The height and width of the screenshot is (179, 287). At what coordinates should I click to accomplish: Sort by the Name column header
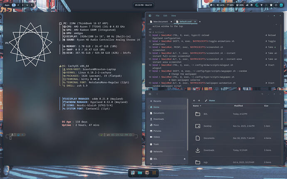pos(197,105)
